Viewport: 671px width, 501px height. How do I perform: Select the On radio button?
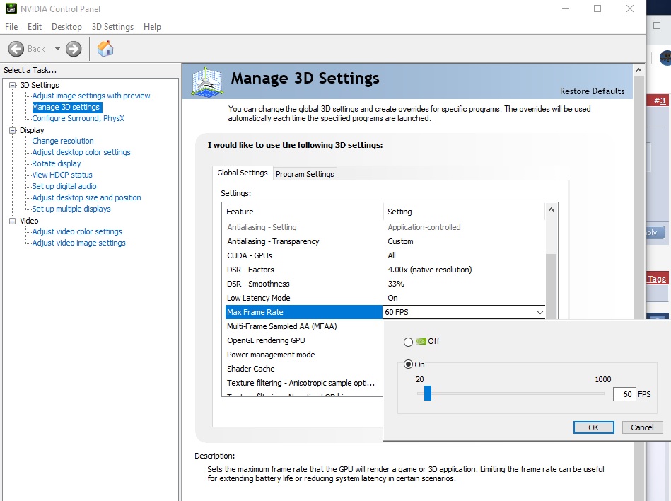click(x=408, y=364)
